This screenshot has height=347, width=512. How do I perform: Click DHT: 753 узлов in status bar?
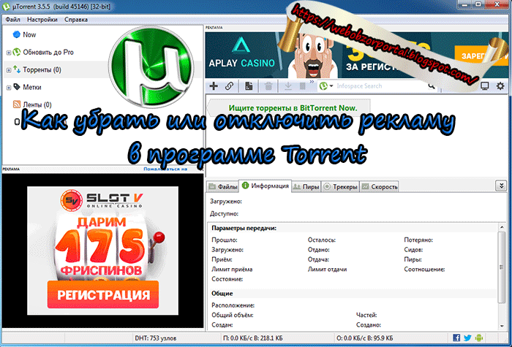click(156, 338)
